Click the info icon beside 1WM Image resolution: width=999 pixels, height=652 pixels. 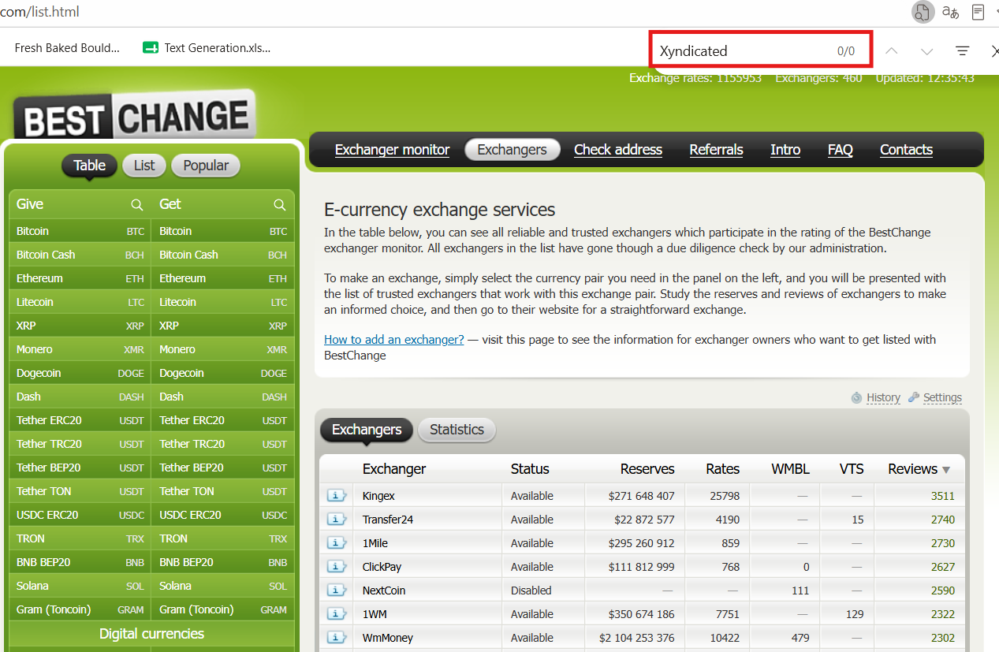337,614
